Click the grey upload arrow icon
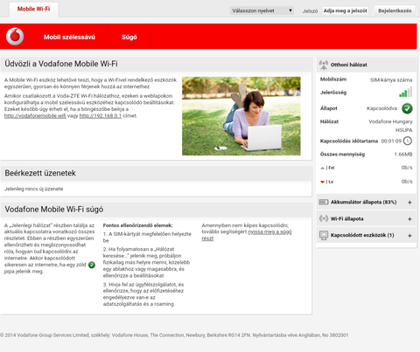The width and height of the screenshot is (420, 352). tap(322, 168)
